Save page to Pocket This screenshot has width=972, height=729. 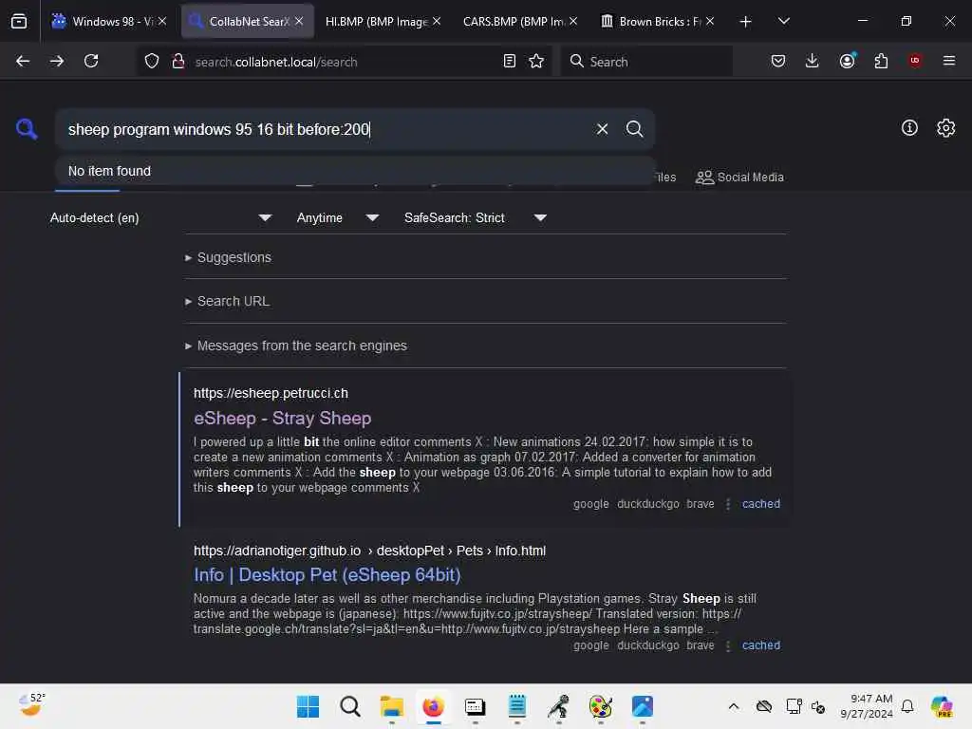point(778,62)
